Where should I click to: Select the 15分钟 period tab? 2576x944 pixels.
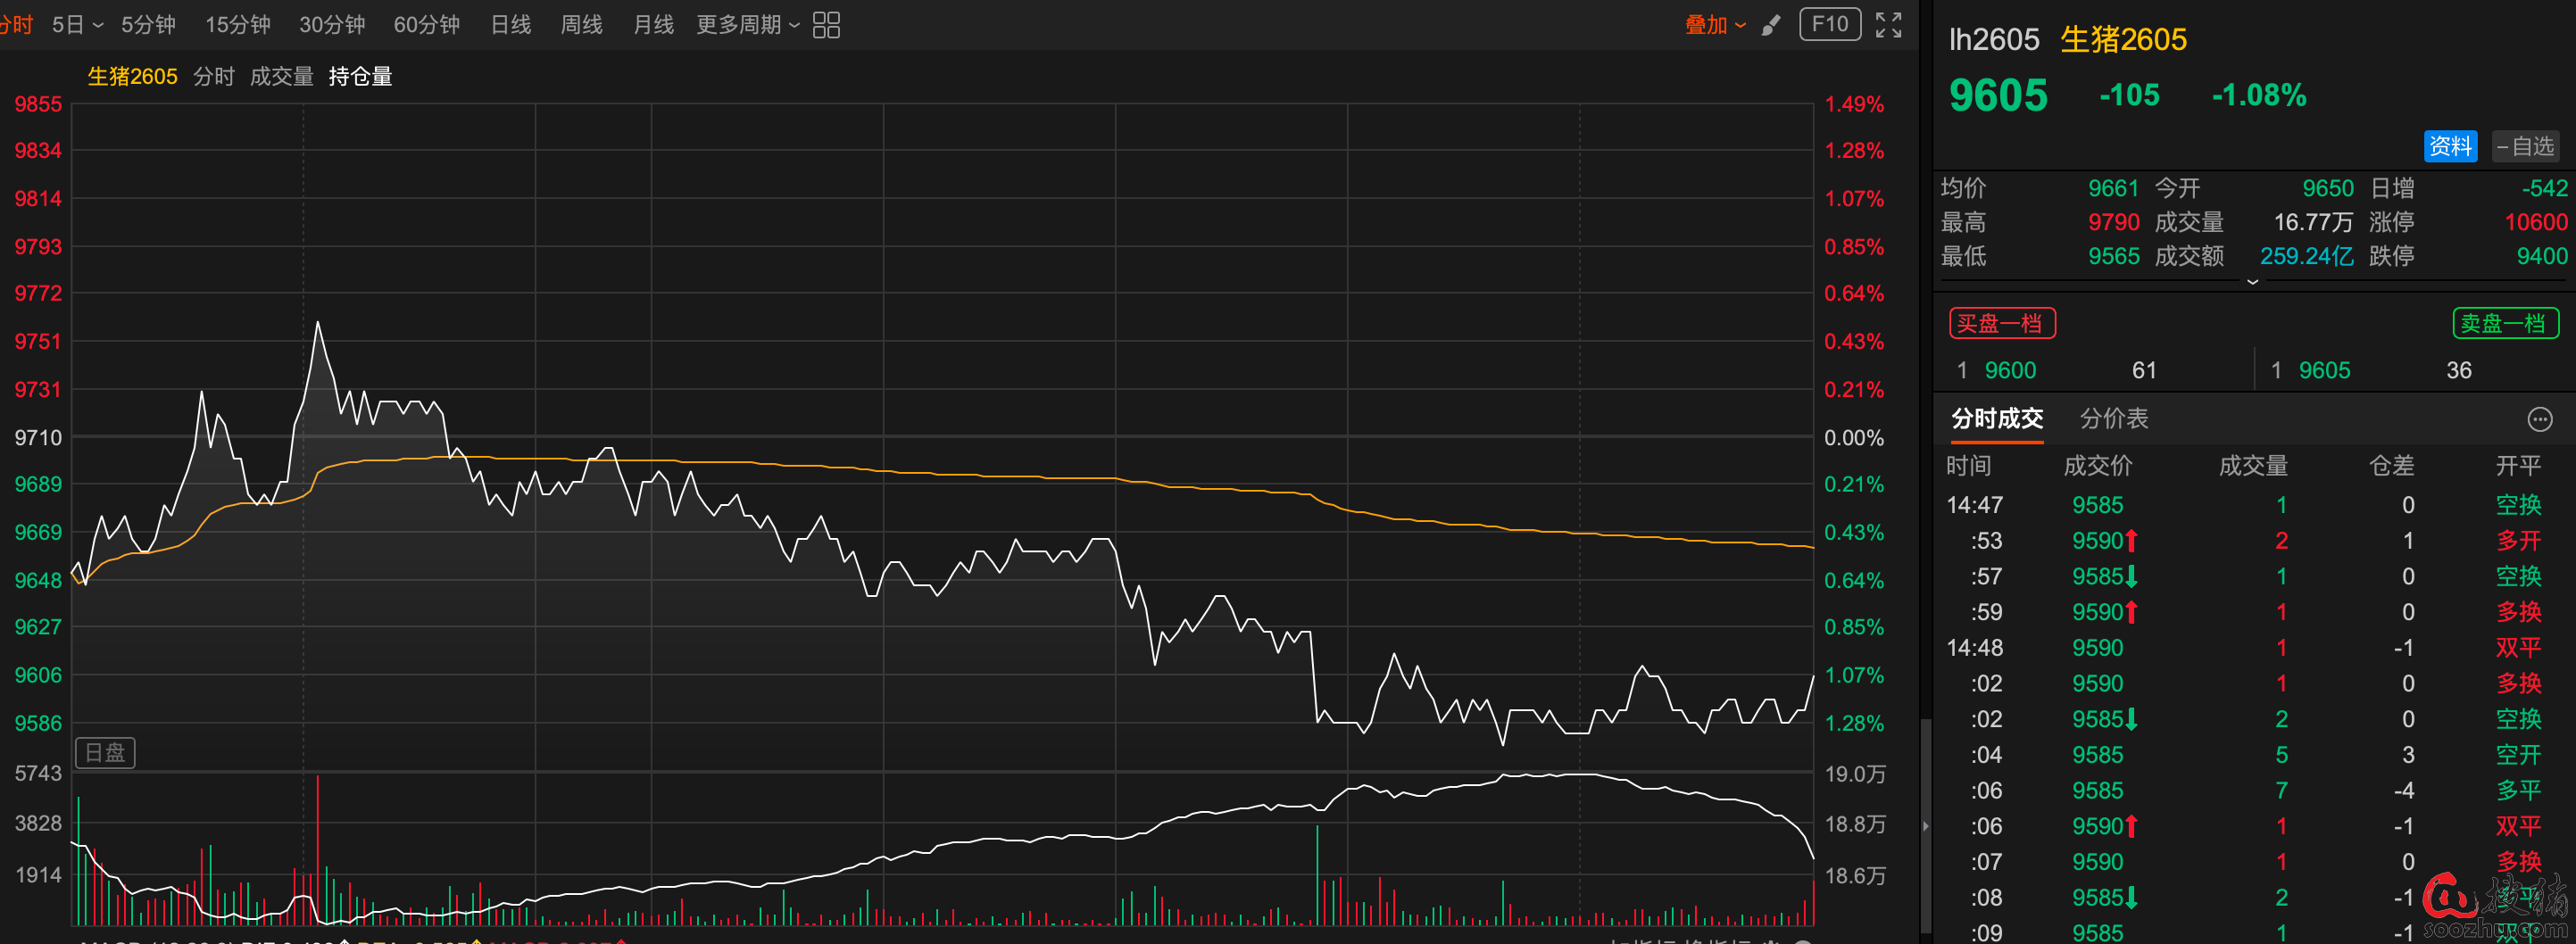(237, 25)
